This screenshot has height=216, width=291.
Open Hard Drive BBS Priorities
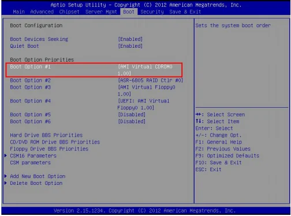pos(46,135)
